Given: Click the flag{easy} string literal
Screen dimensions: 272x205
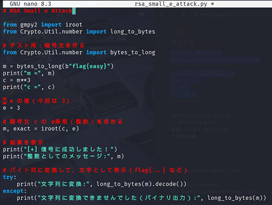Looking at the screenshot, I should (x=89, y=66).
